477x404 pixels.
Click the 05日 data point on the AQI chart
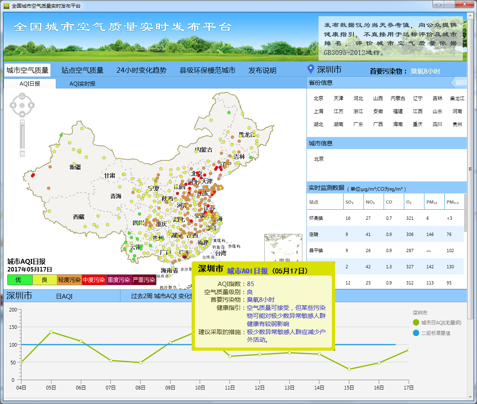51,332
